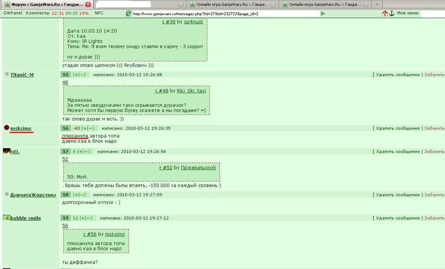Image resolution: width=445 pixels, height=269 pixels.
Task: Open bubble smile's profile
Action: coord(25,218)
